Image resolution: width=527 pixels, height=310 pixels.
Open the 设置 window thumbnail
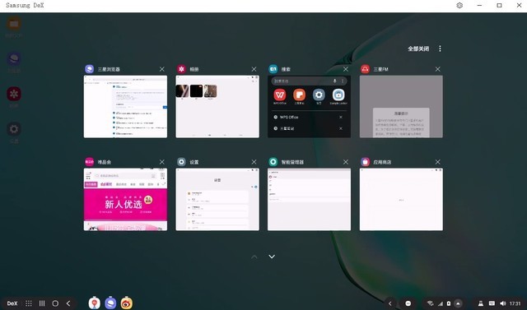pos(217,200)
